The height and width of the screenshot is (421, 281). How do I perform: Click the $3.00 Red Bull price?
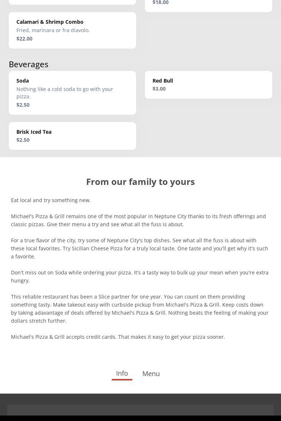(159, 89)
